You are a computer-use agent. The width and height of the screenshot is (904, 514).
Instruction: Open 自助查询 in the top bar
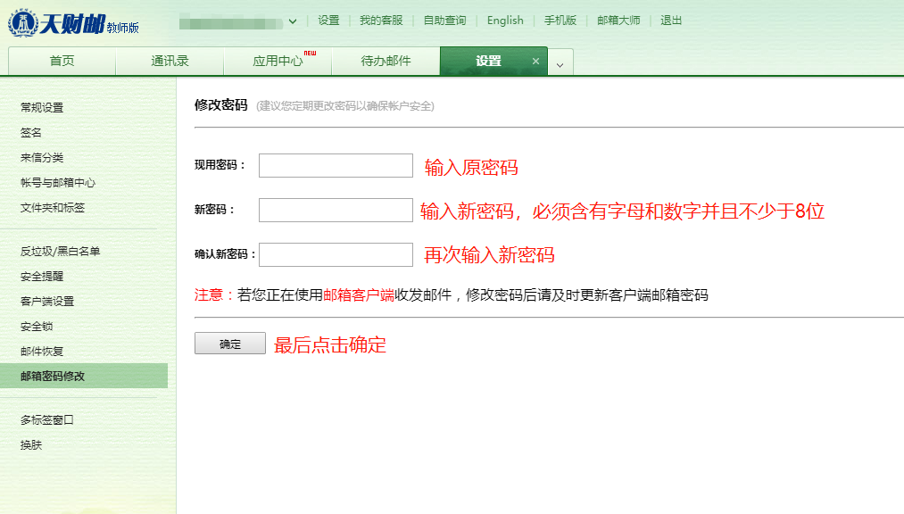[444, 21]
